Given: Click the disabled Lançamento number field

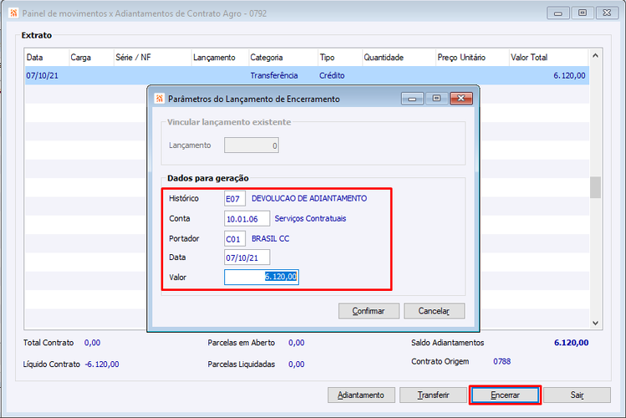Looking at the screenshot, I should pyautogui.click(x=252, y=145).
